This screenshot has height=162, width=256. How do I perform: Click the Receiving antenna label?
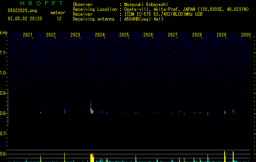94,19
